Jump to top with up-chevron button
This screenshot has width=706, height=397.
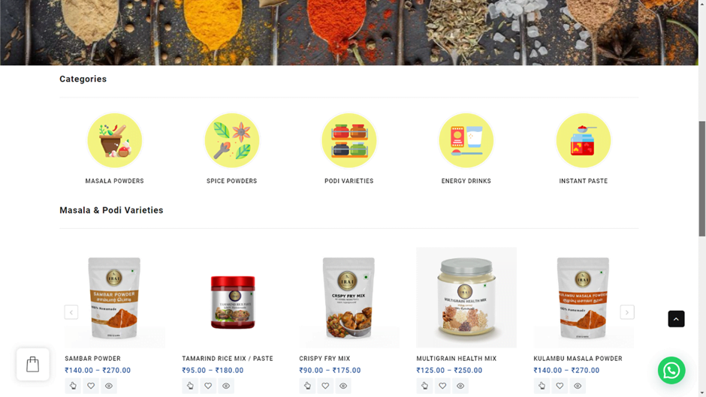pyautogui.click(x=676, y=319)
